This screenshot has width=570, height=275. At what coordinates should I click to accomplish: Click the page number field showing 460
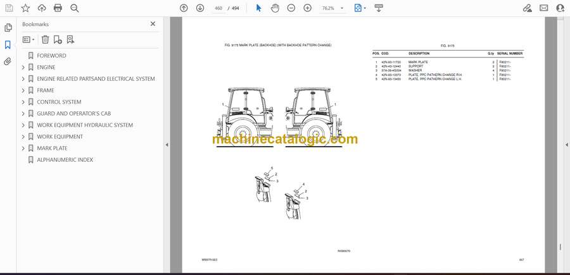tap(218, 8)
